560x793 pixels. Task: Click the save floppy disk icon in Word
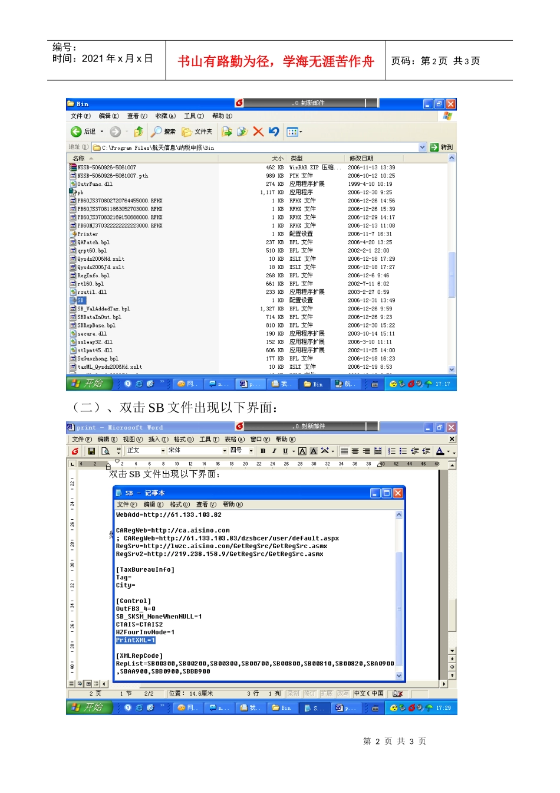[91, 451]
